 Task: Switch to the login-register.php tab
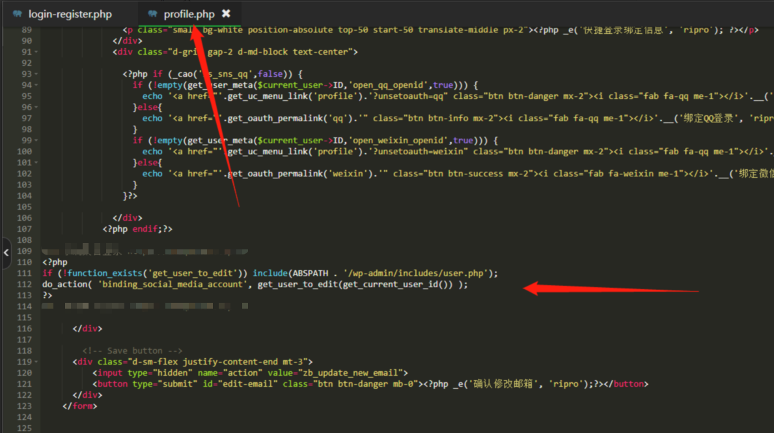tap(70, 14)
